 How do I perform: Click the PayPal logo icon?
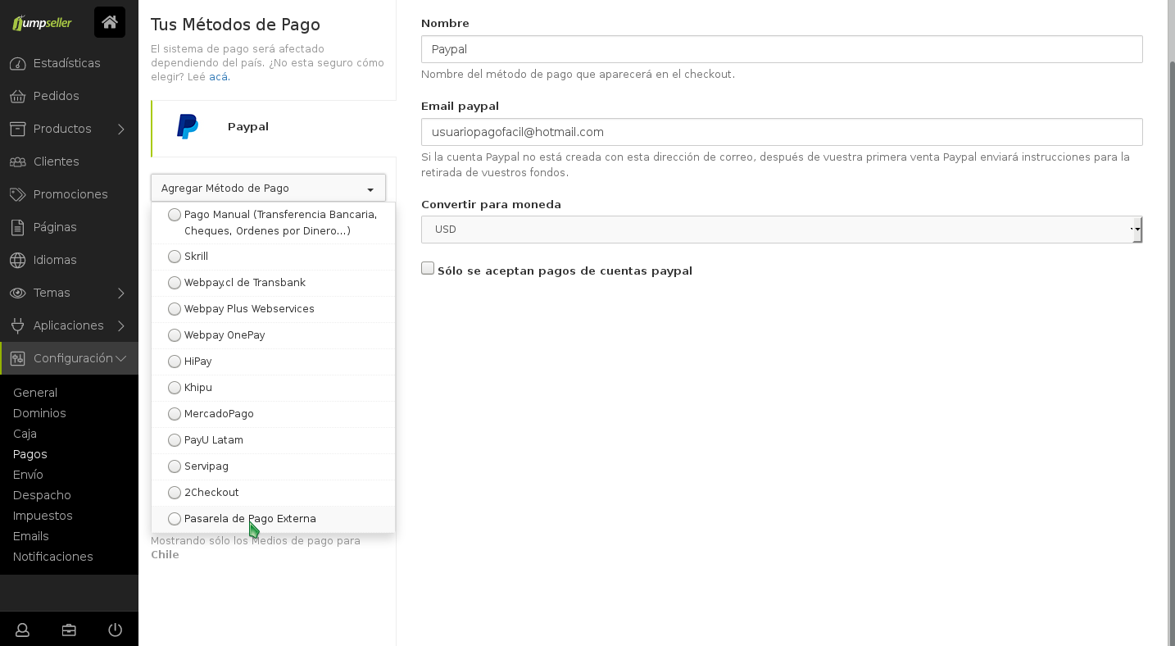188,126
